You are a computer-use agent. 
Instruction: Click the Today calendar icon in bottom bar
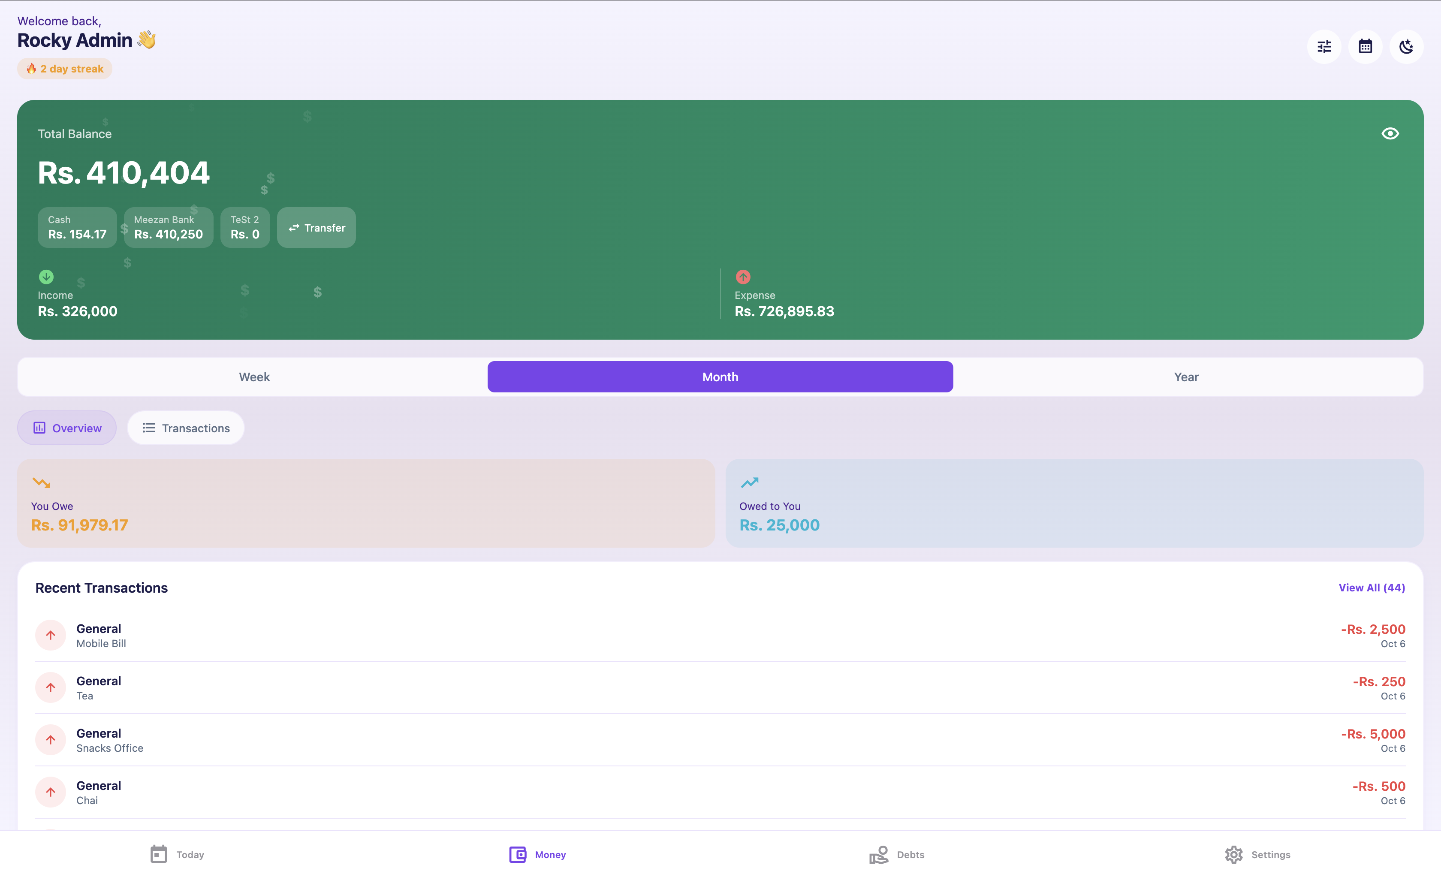pyautogui.click(x=159, y=854)
